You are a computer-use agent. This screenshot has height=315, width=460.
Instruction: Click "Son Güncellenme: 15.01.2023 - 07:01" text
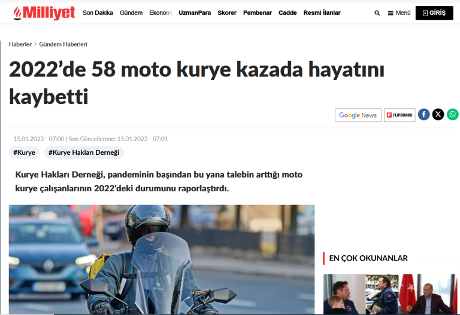[118, 139]
